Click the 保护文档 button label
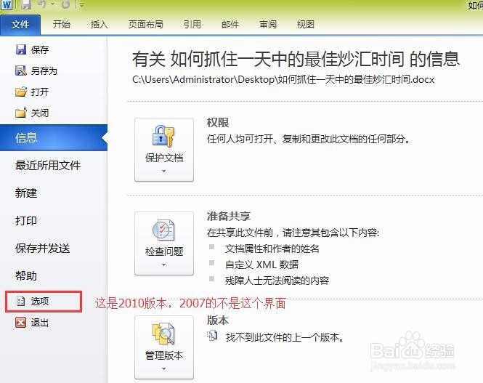The image size is (483, 383). point(164,158)
